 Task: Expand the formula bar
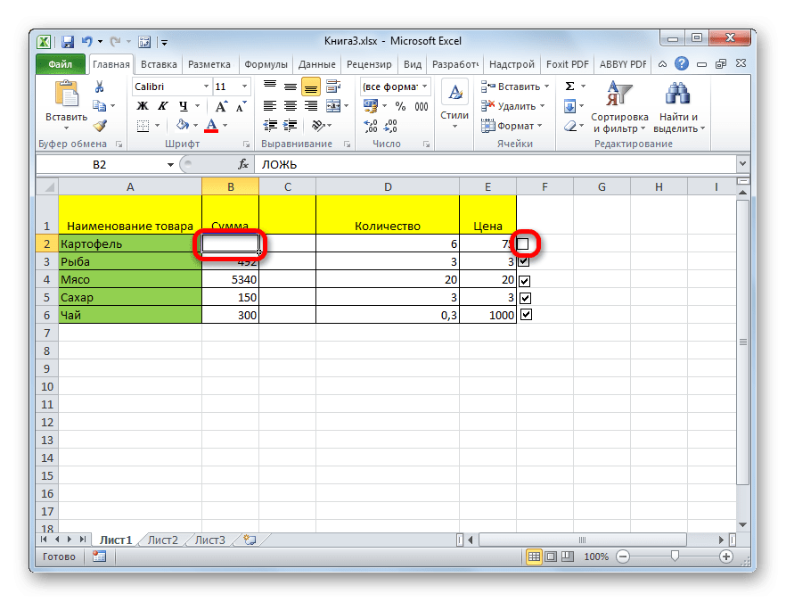click(742, 163)
